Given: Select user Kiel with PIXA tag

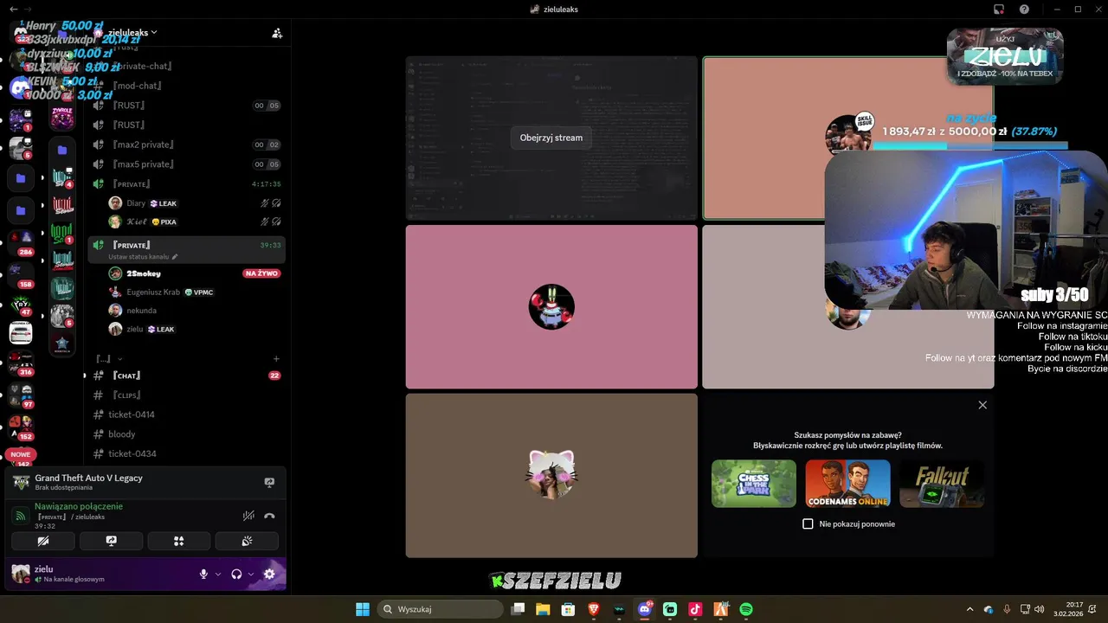Looking at the screenshot, I should 195,222.
